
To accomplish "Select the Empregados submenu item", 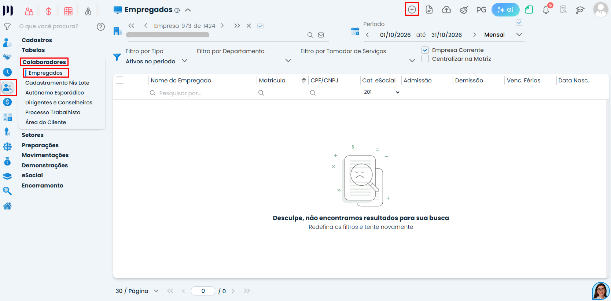I will click(x=45, y=73).
